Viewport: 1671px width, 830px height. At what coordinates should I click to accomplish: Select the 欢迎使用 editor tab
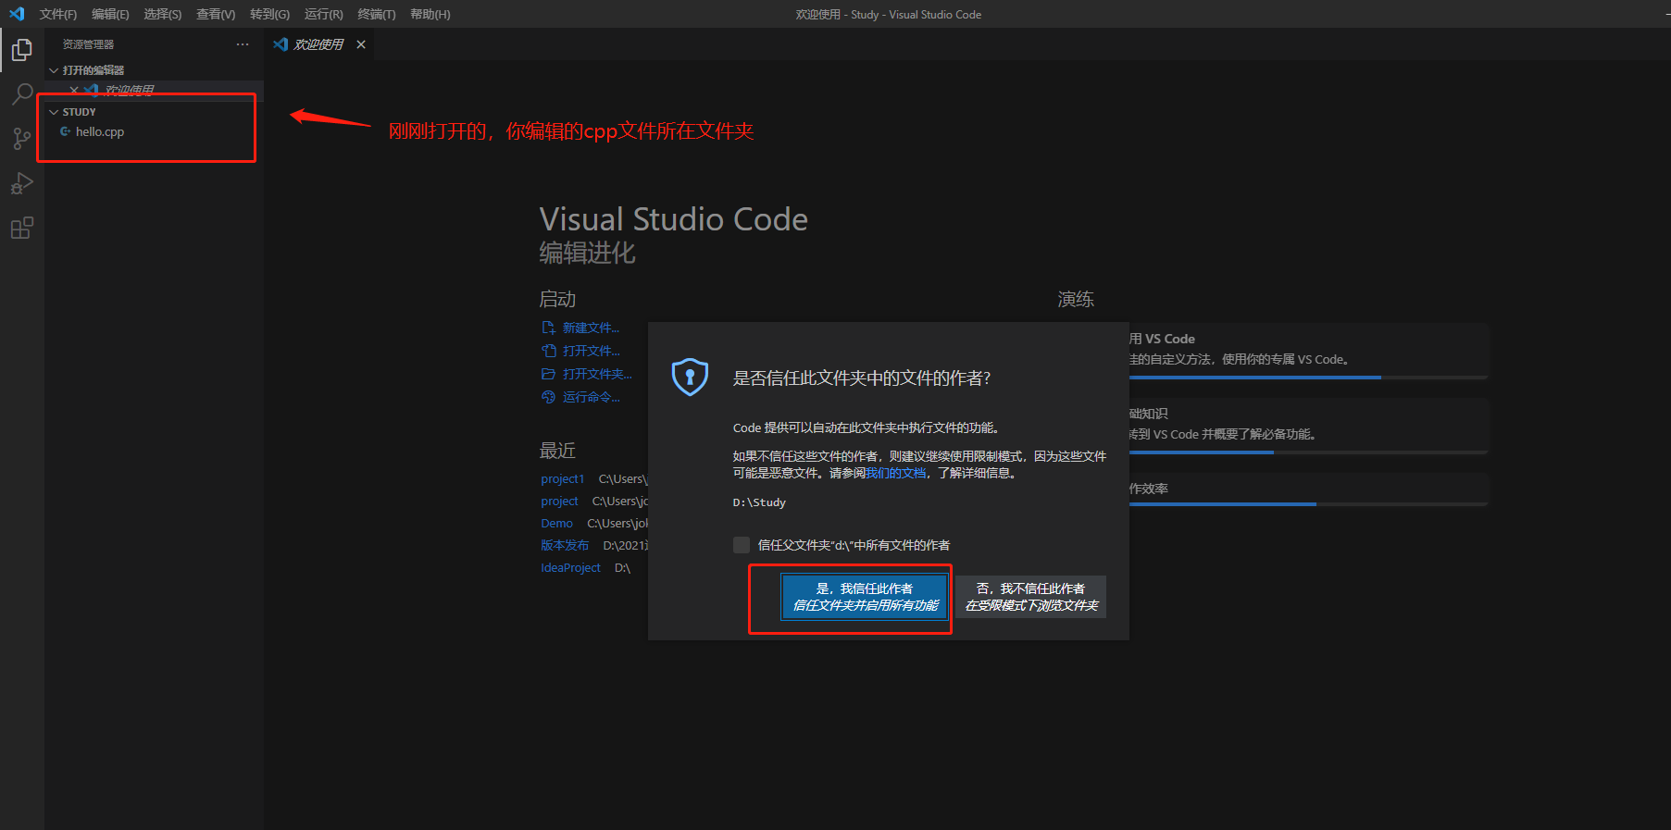click(318, 44)
